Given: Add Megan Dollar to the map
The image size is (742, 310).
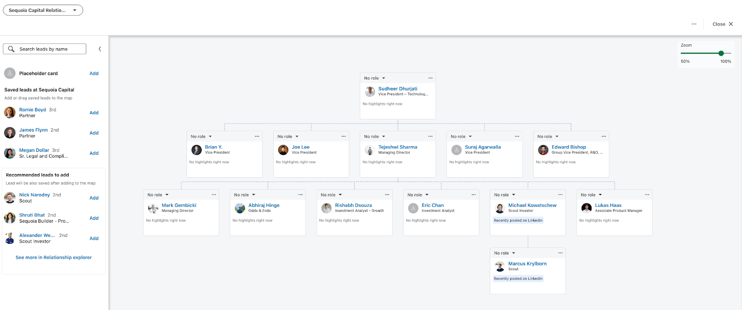Looking at the screenshot, I should [x=94, y=153].
